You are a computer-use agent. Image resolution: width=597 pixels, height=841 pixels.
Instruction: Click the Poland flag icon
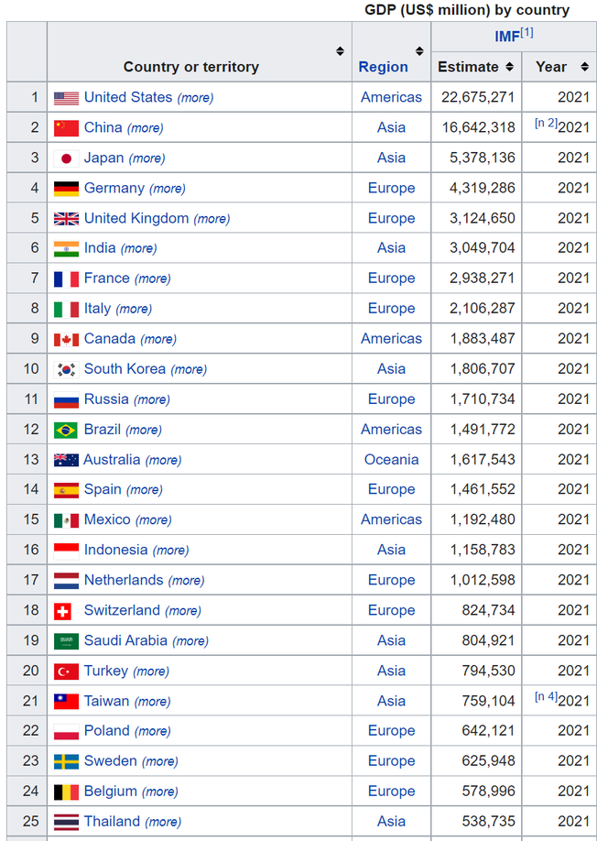(67, 732)
